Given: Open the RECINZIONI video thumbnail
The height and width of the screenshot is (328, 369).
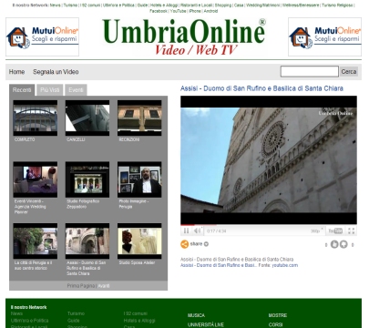Looking at the screenshot, I should [x=139, y=118].
